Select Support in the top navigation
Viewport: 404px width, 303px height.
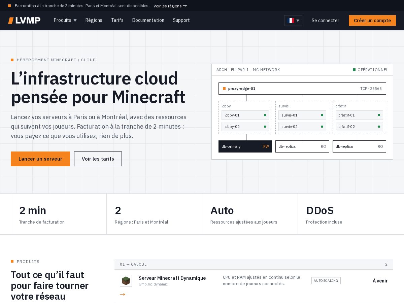pos(181,20)
